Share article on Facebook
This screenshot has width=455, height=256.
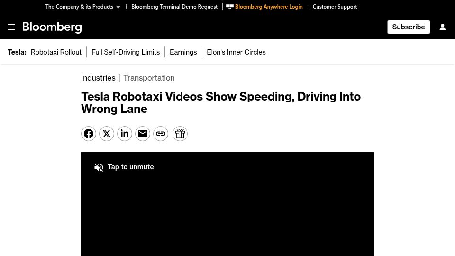[89, 134]
